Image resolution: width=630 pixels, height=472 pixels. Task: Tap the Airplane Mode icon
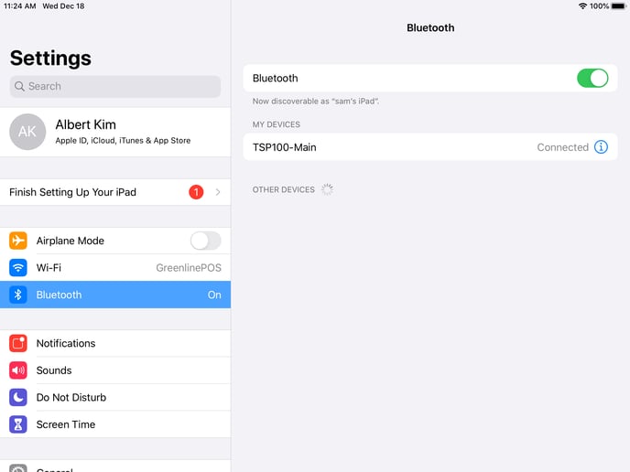pos(18,241)
